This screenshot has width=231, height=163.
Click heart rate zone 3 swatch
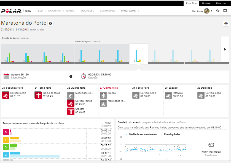tap(6, 147)
